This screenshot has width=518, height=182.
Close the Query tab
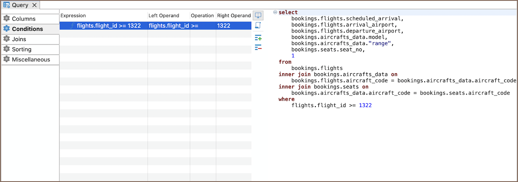point(34,5)
